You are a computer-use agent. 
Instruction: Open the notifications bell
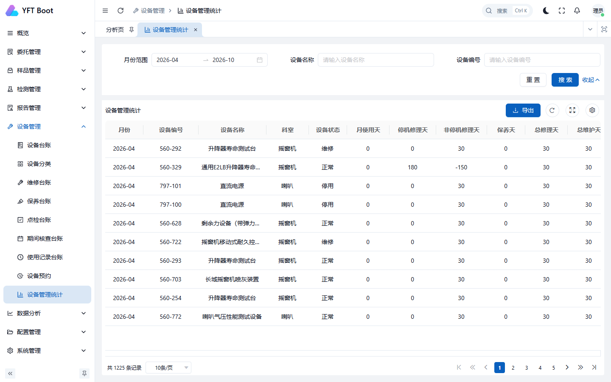577,11
